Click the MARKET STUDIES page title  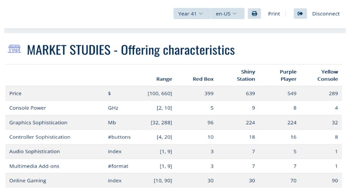(x=131, y=50)
